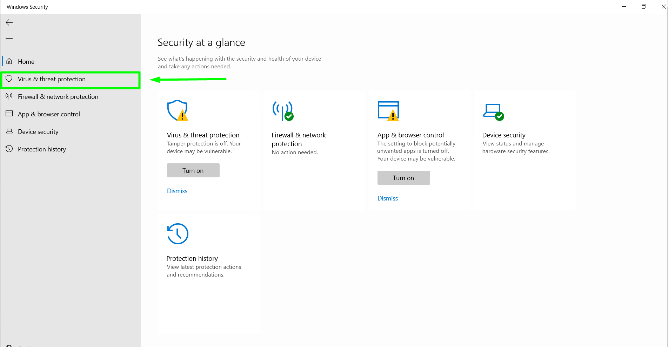Dismiss the App & browser control warning
Image resolution: width=668 pixels, height=347 pixels.
tap(388, 198)
